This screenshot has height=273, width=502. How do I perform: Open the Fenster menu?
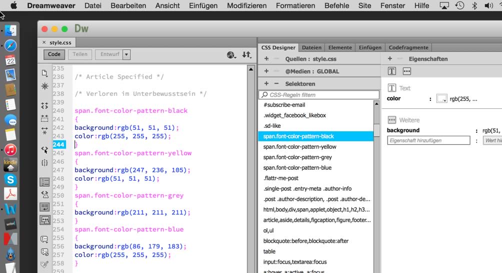point(393,5)
